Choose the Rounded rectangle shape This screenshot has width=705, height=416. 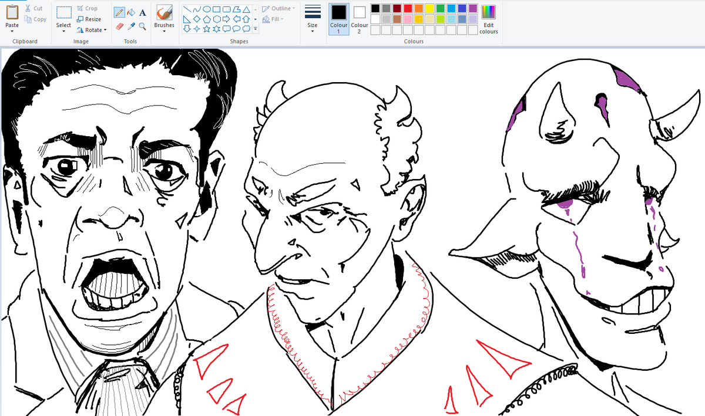tap(226, 9)
